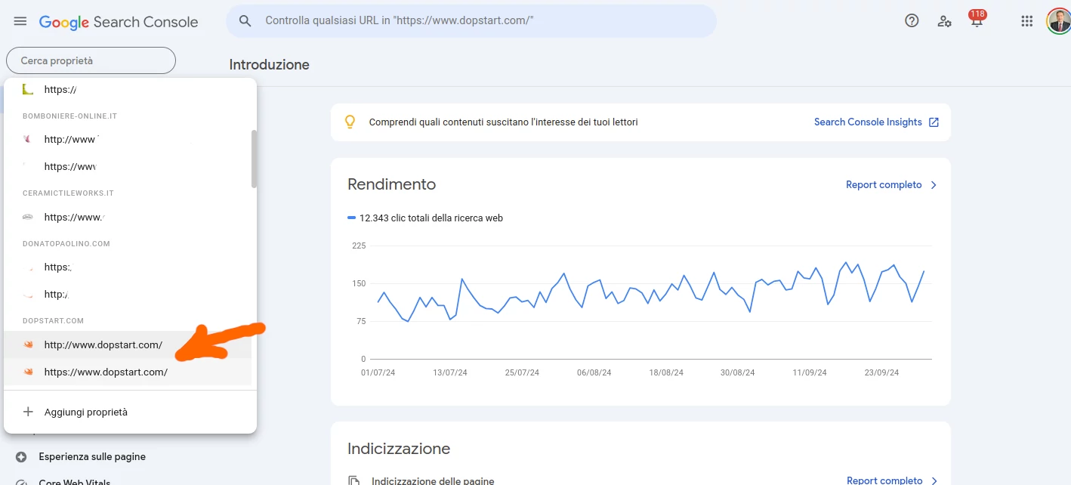This screenshot has height=485, width=1071.
Task: Select https://www.dopstart.com/ property
Action: pos(128,372)
